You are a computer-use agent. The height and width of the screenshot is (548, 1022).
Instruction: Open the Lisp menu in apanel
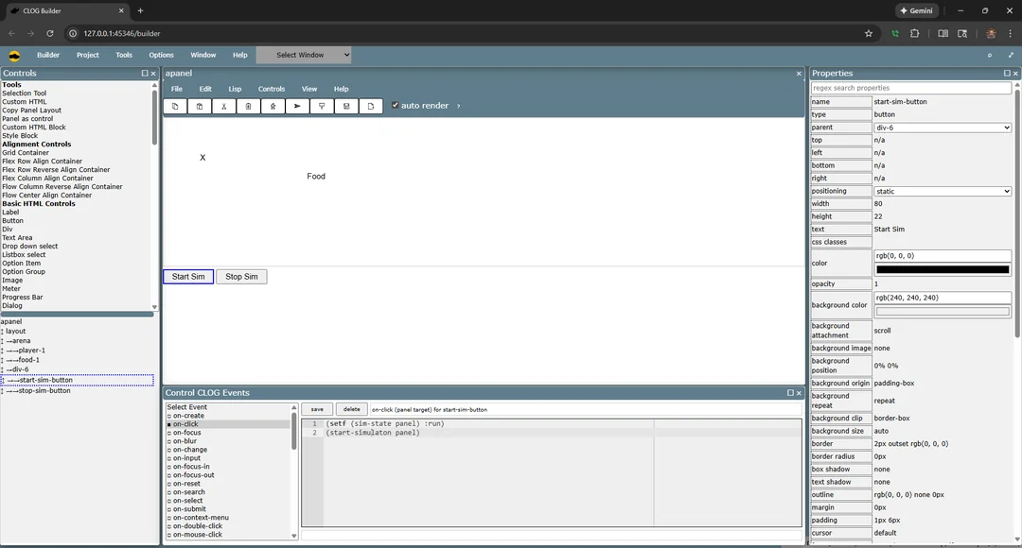coord(235,89)
